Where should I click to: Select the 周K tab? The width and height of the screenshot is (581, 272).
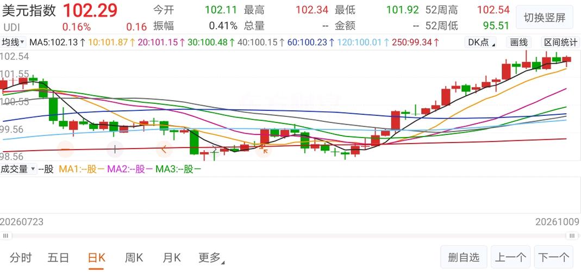coord(134,257)
